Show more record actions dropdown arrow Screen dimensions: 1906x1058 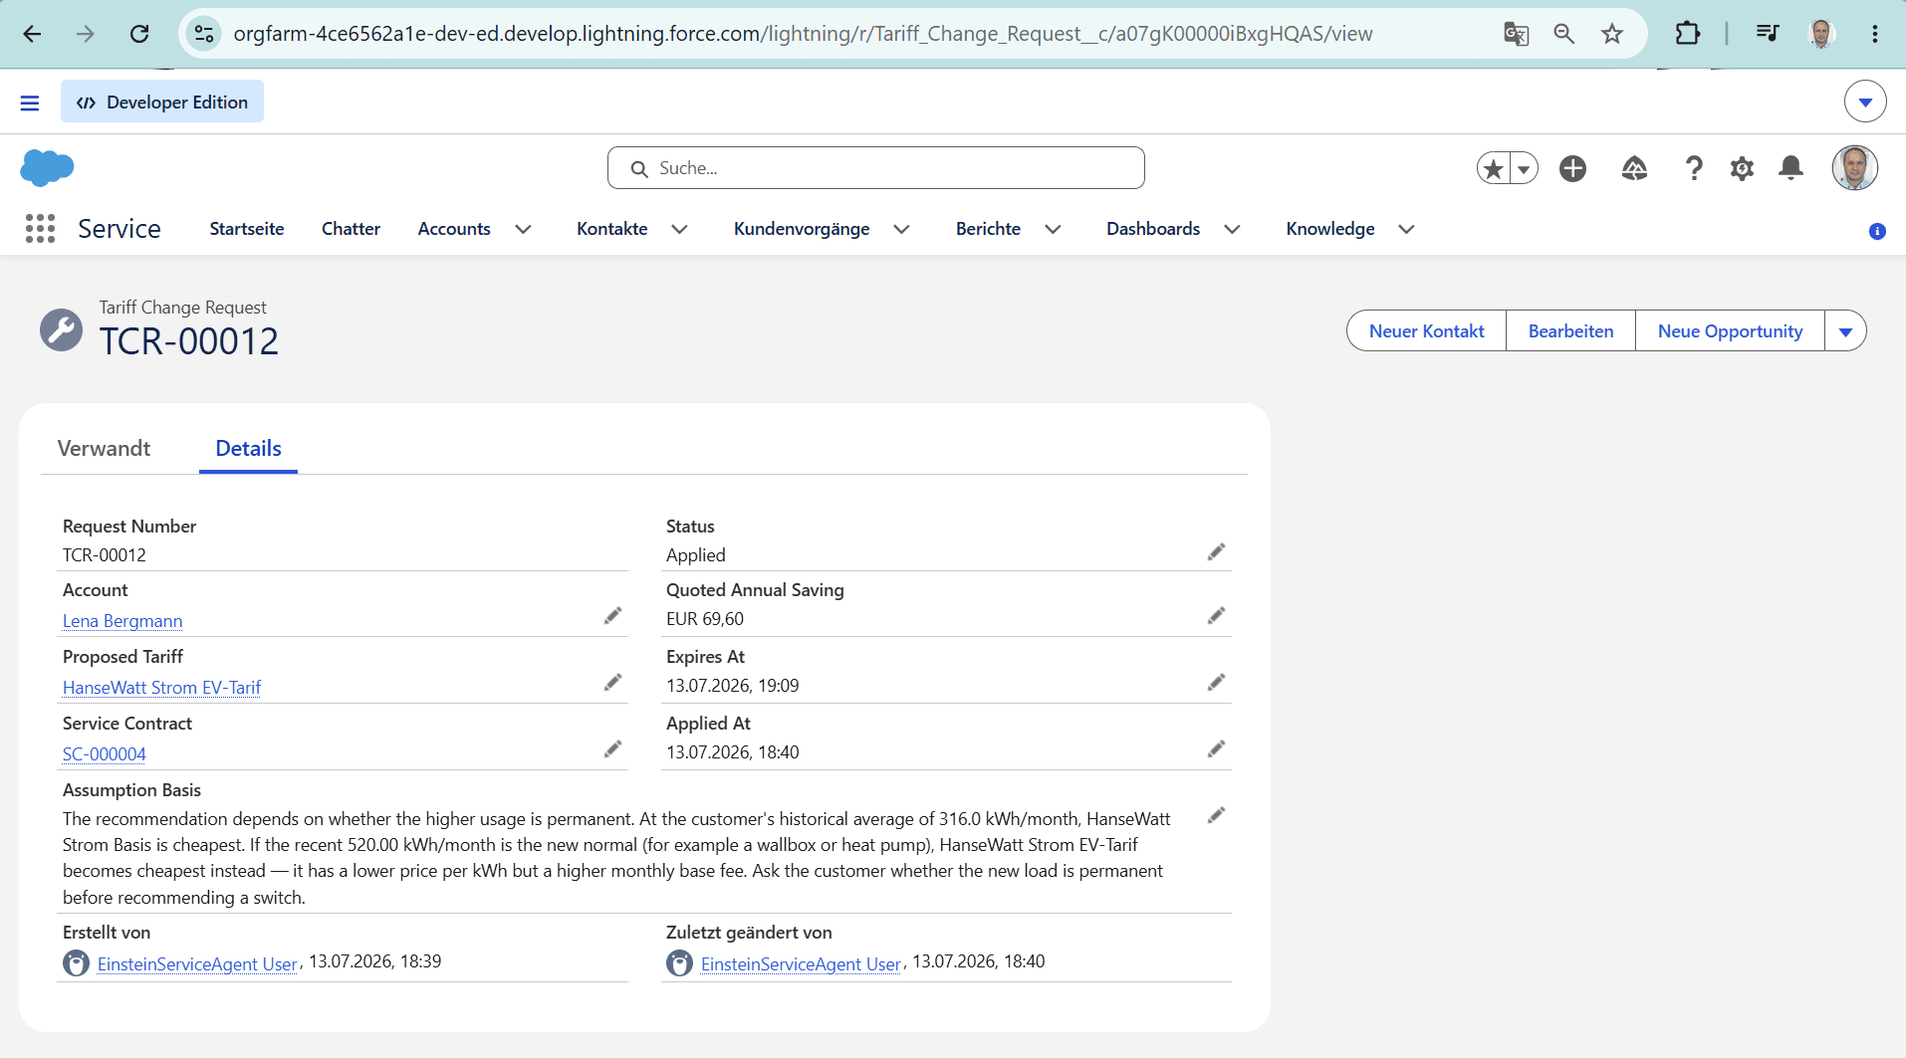tap(1845, 331)
